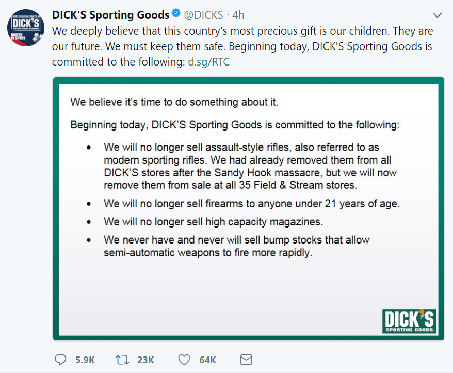The height and width of the screenshot is (373, 453).
Task: Click the retweet arrows icon
Action: 122,360
